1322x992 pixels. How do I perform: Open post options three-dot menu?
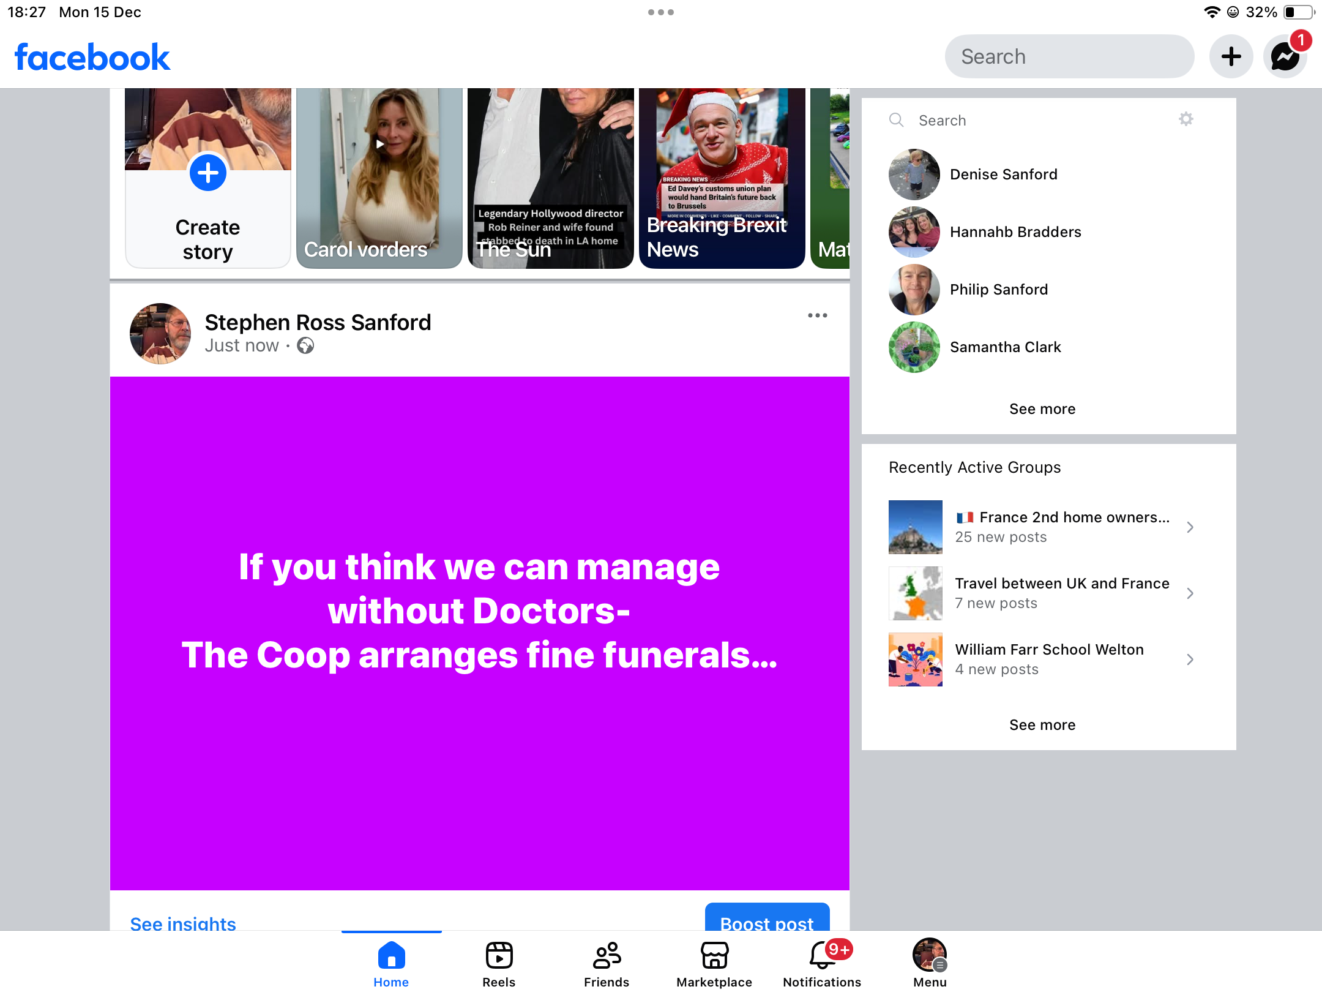coord(817,316)
